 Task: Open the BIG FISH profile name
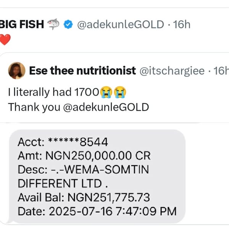click(x=22, y=25)
